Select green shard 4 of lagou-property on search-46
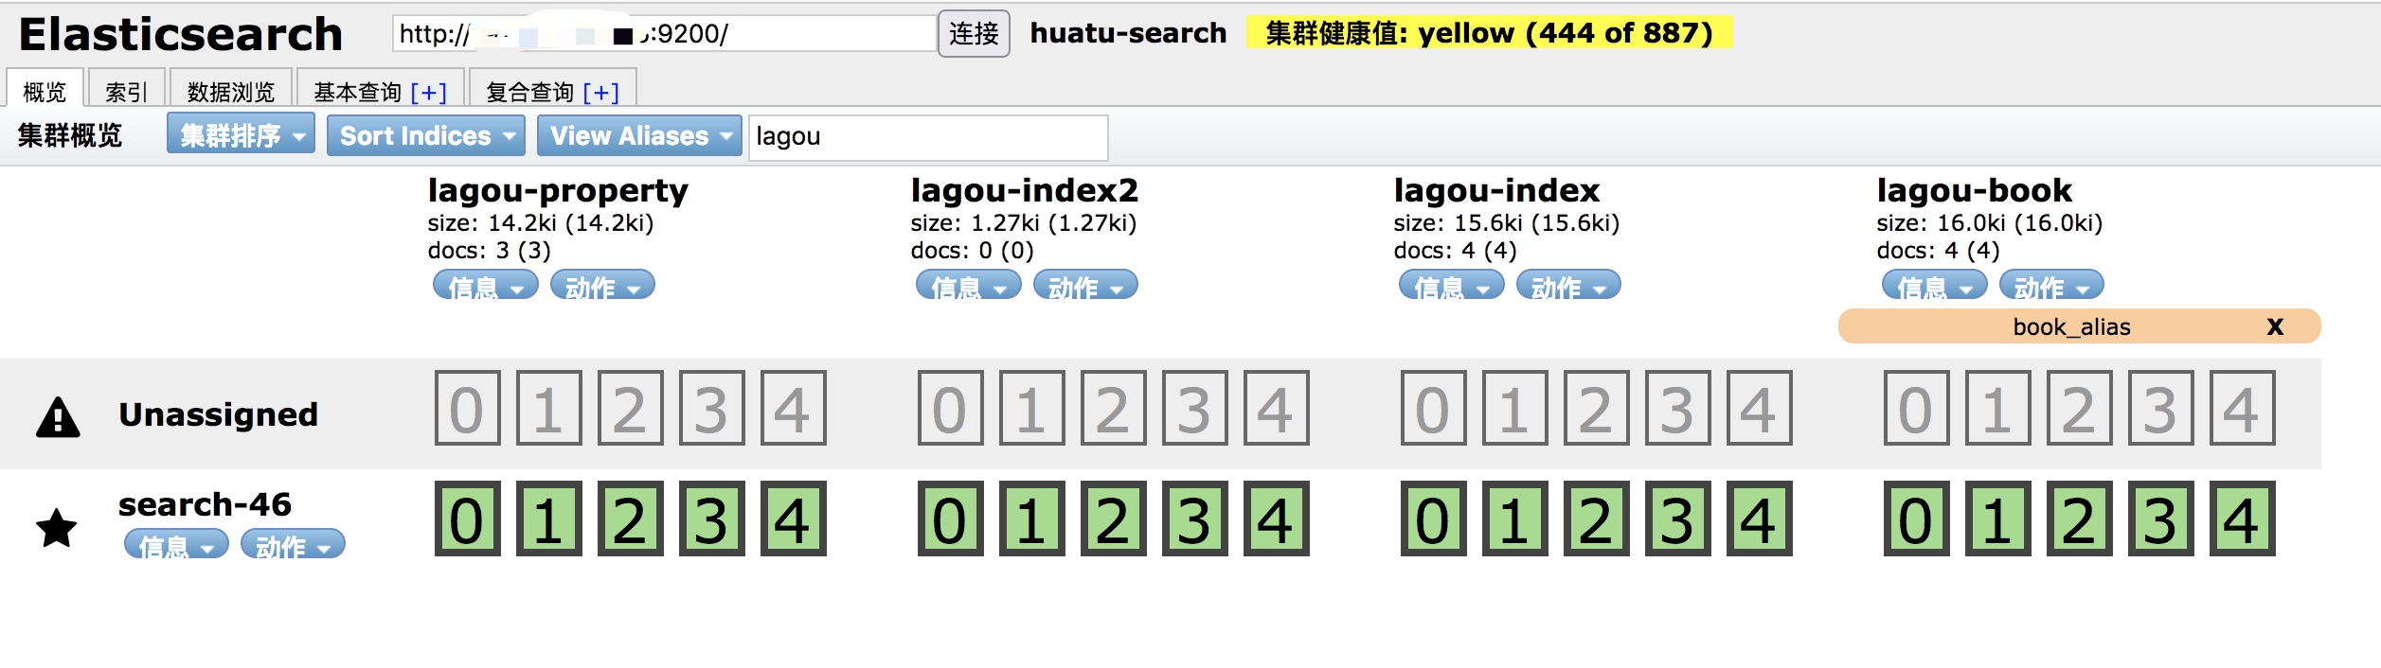2381x668 pixels. pos(794,519)
